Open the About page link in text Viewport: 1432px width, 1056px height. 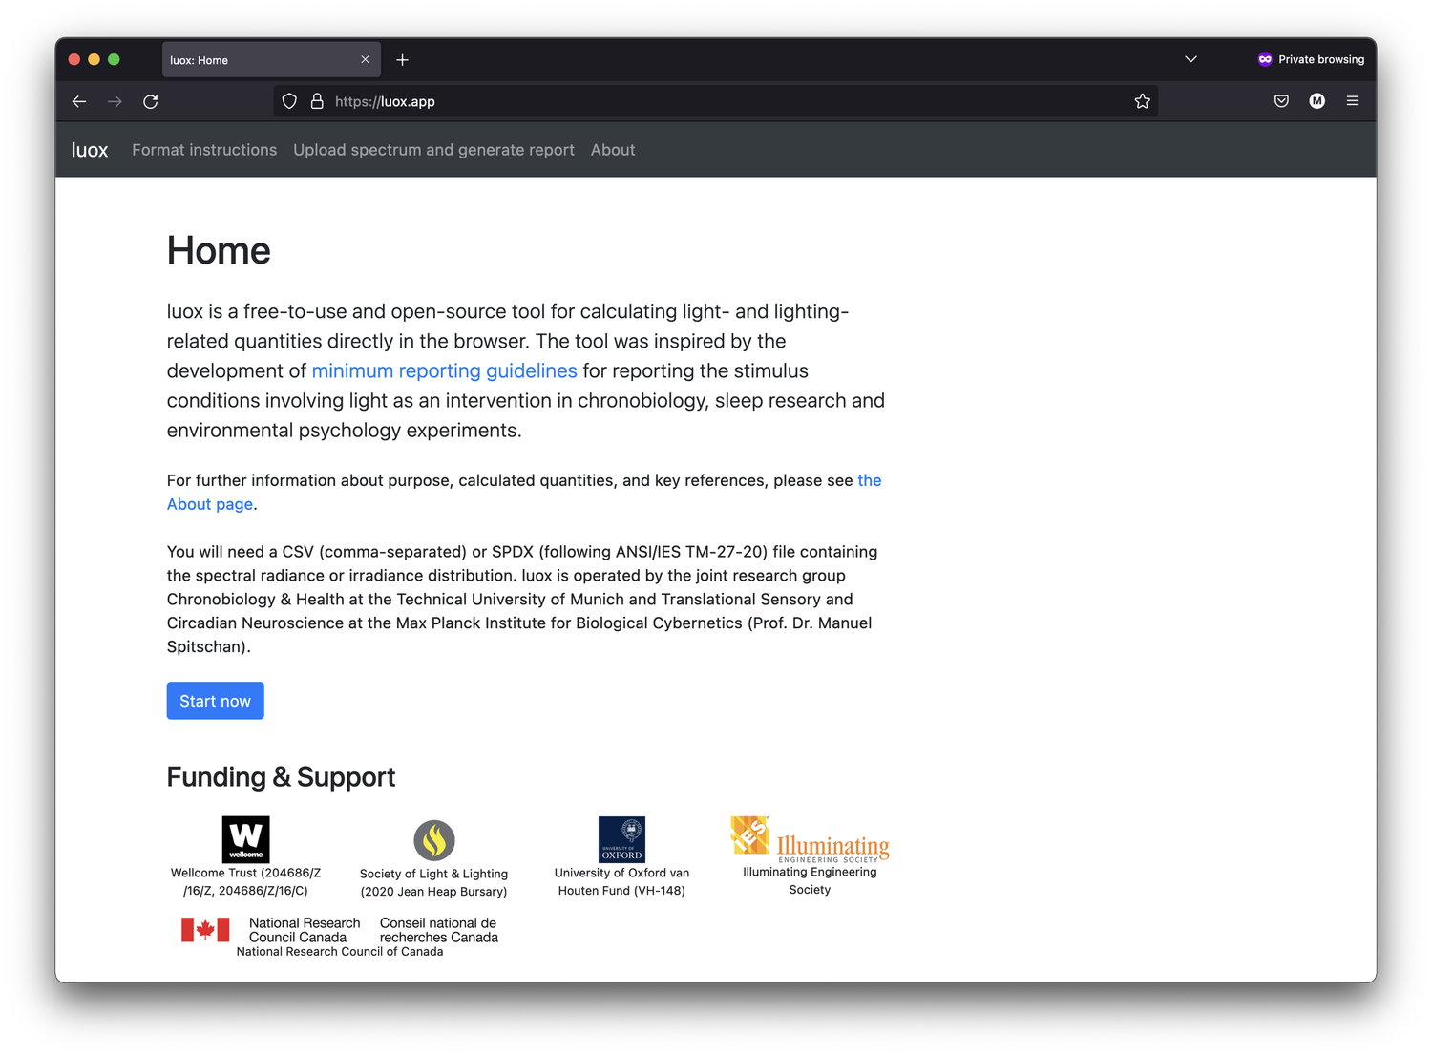(x=210, y=504)
